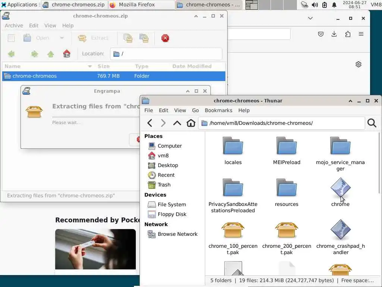Click volume icon in system tray
Image resolution: width=382 pixels, height=287 pixels.
pyautogui.click(x=314, y=4)
